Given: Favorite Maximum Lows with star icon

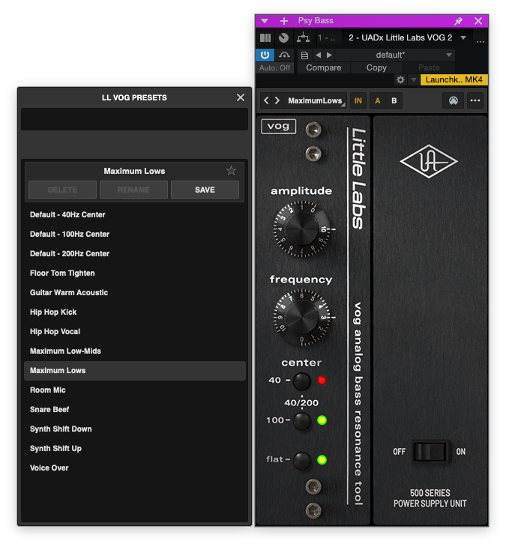Looking at the screenshot, I should tap(231, 171).
